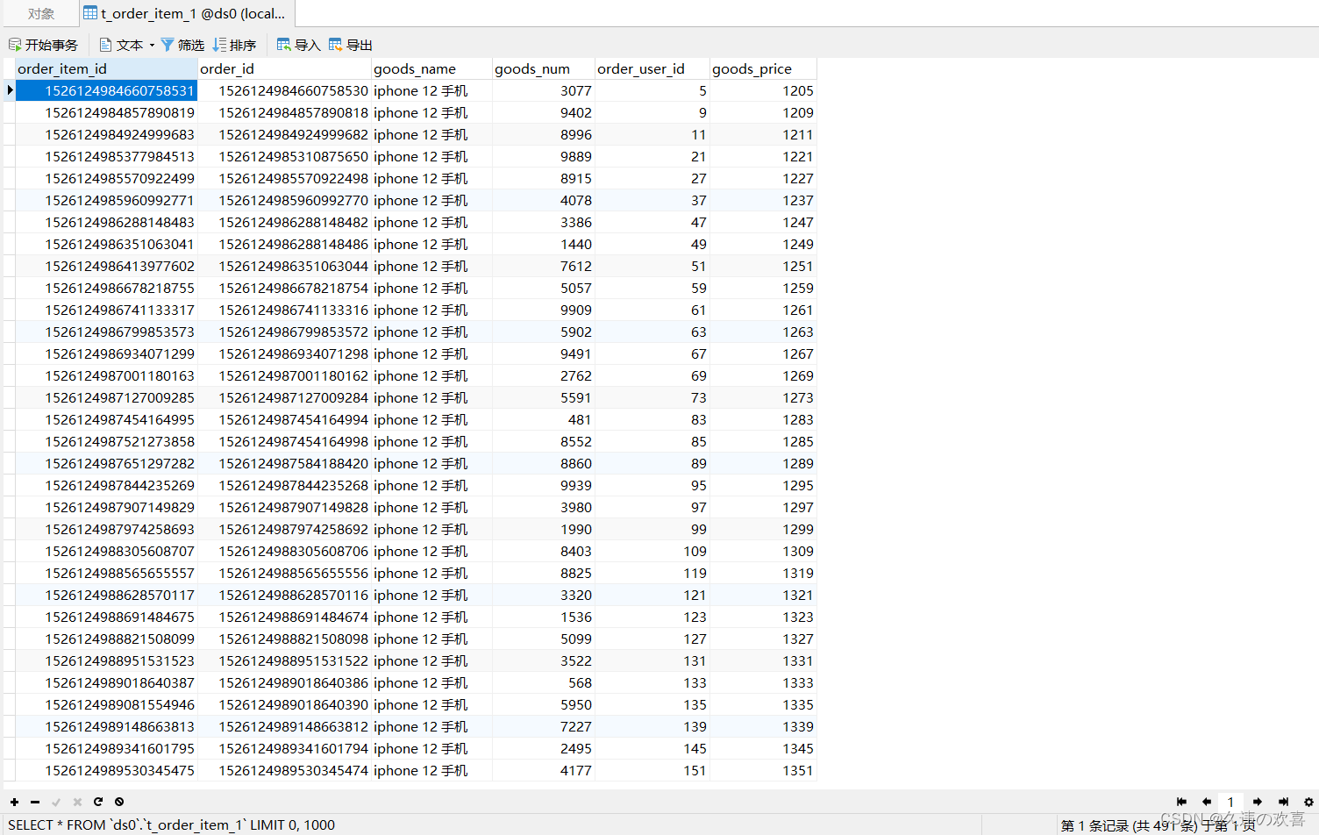Select order_item_id cell 1526124988628570117

pos(106,595)
